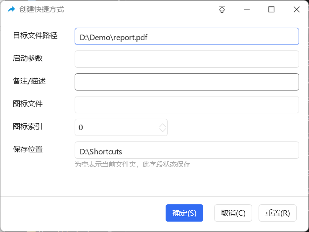Click the 备注/描述 label
Screen dimensions: 309x232
coord(29,81)
